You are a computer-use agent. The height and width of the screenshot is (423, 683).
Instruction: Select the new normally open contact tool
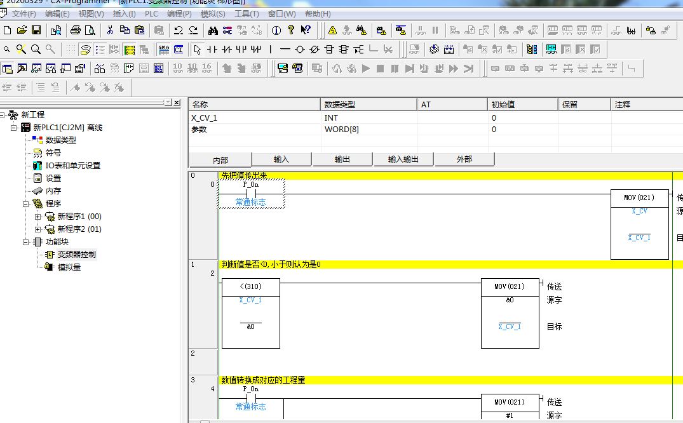tap(212, 50)
